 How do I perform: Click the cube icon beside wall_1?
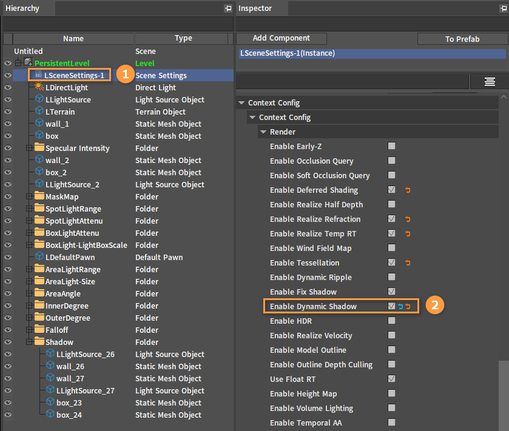click(x=39, y=122)
